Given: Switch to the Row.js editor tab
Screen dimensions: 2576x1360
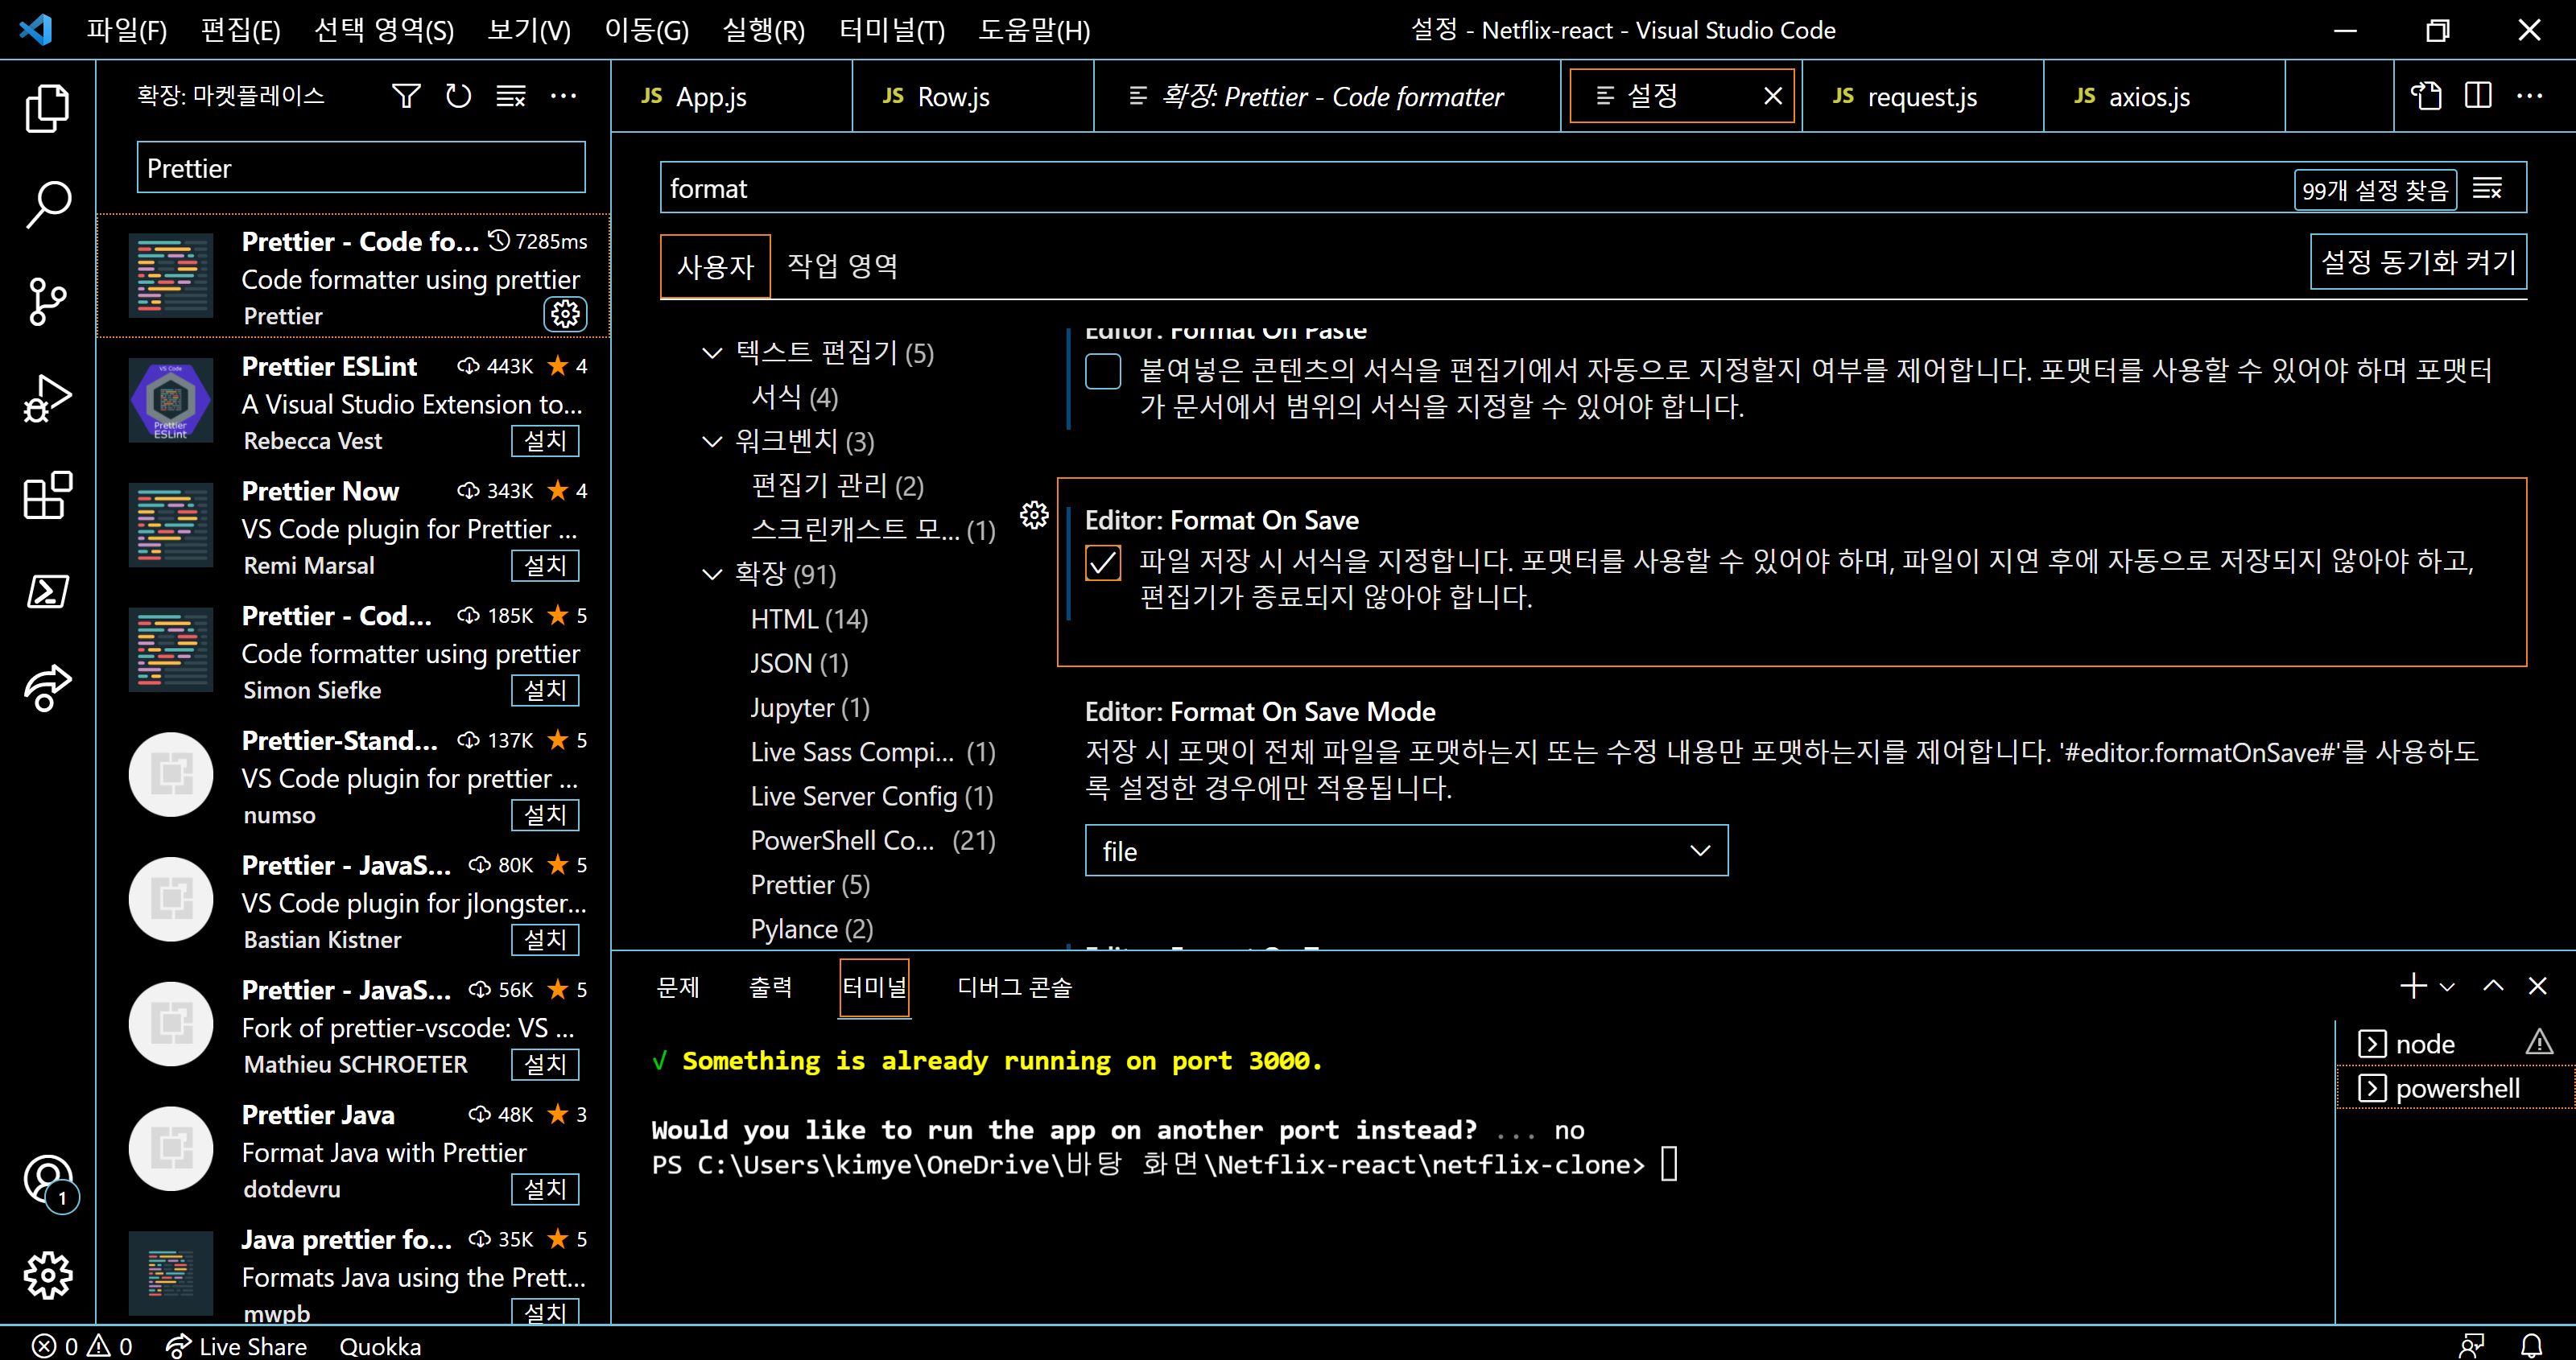Looking at the screenshot, I should click(974, 96).
